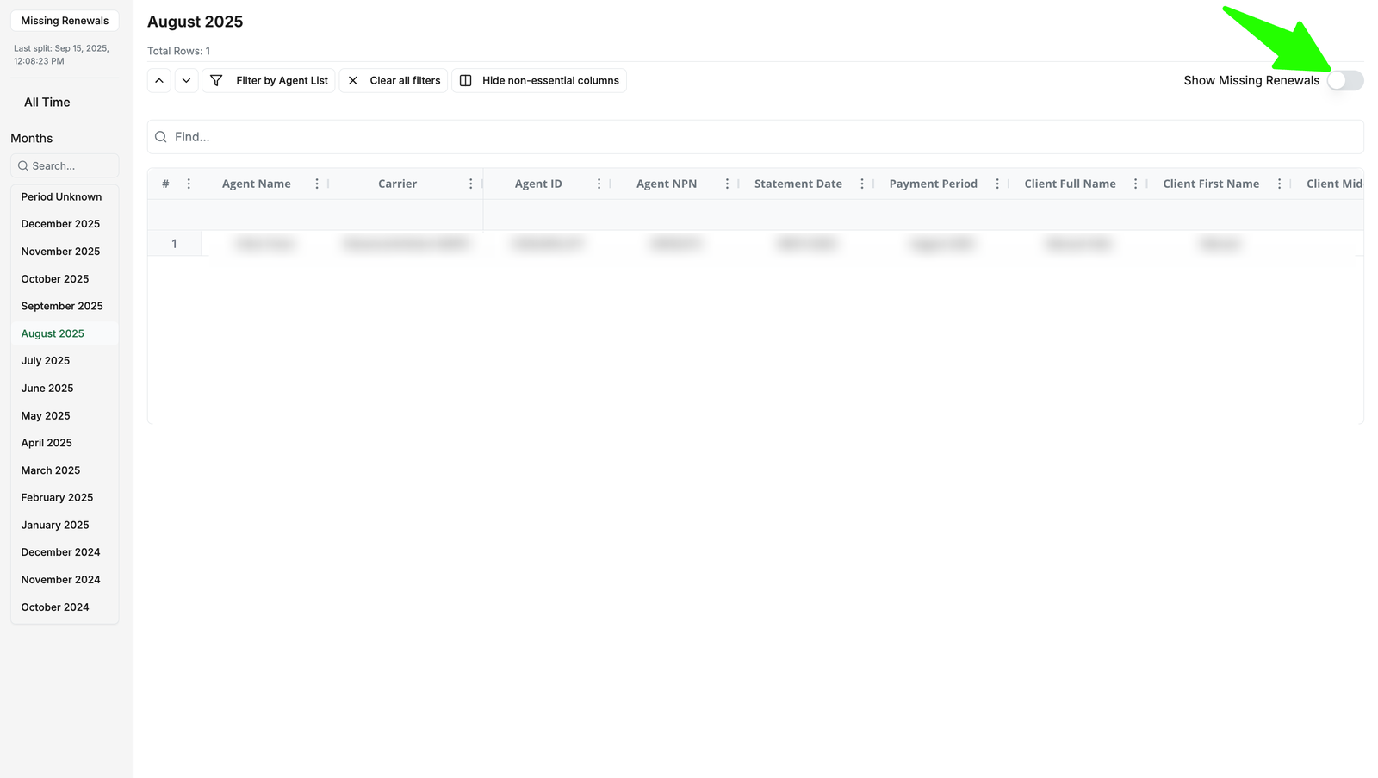Focus the Months search box
The width and height of the screenshot is (1378, 778).
tap(65, 165)
